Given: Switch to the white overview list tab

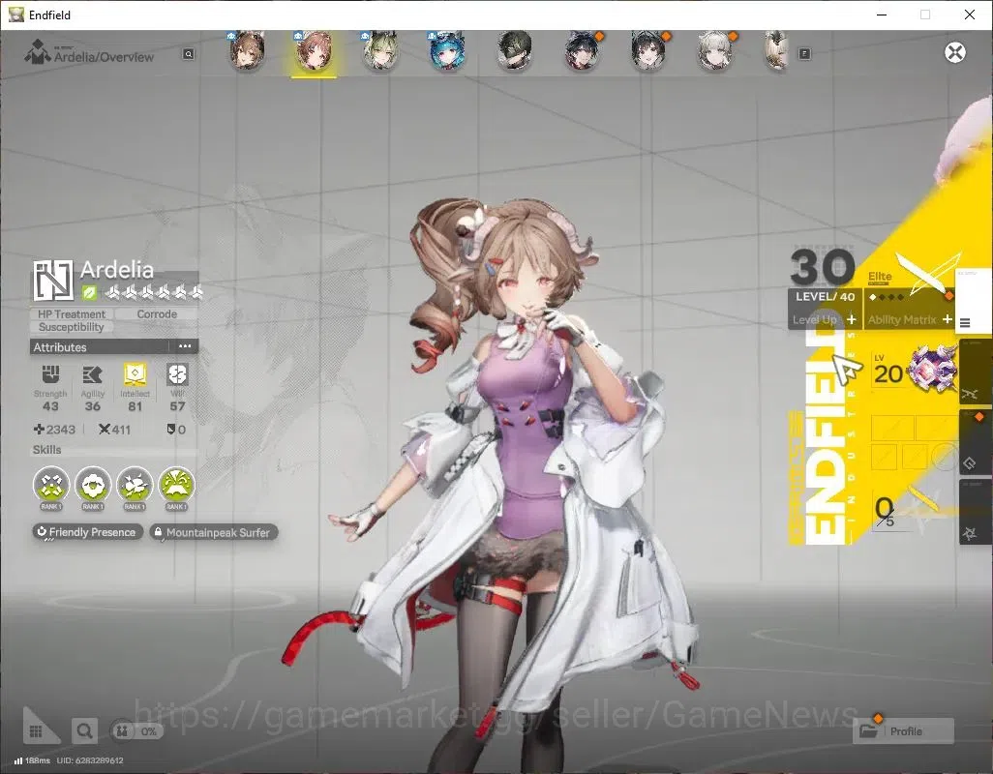Looking at the screenshot, I should pyautogui.click(x=973, y=301).
